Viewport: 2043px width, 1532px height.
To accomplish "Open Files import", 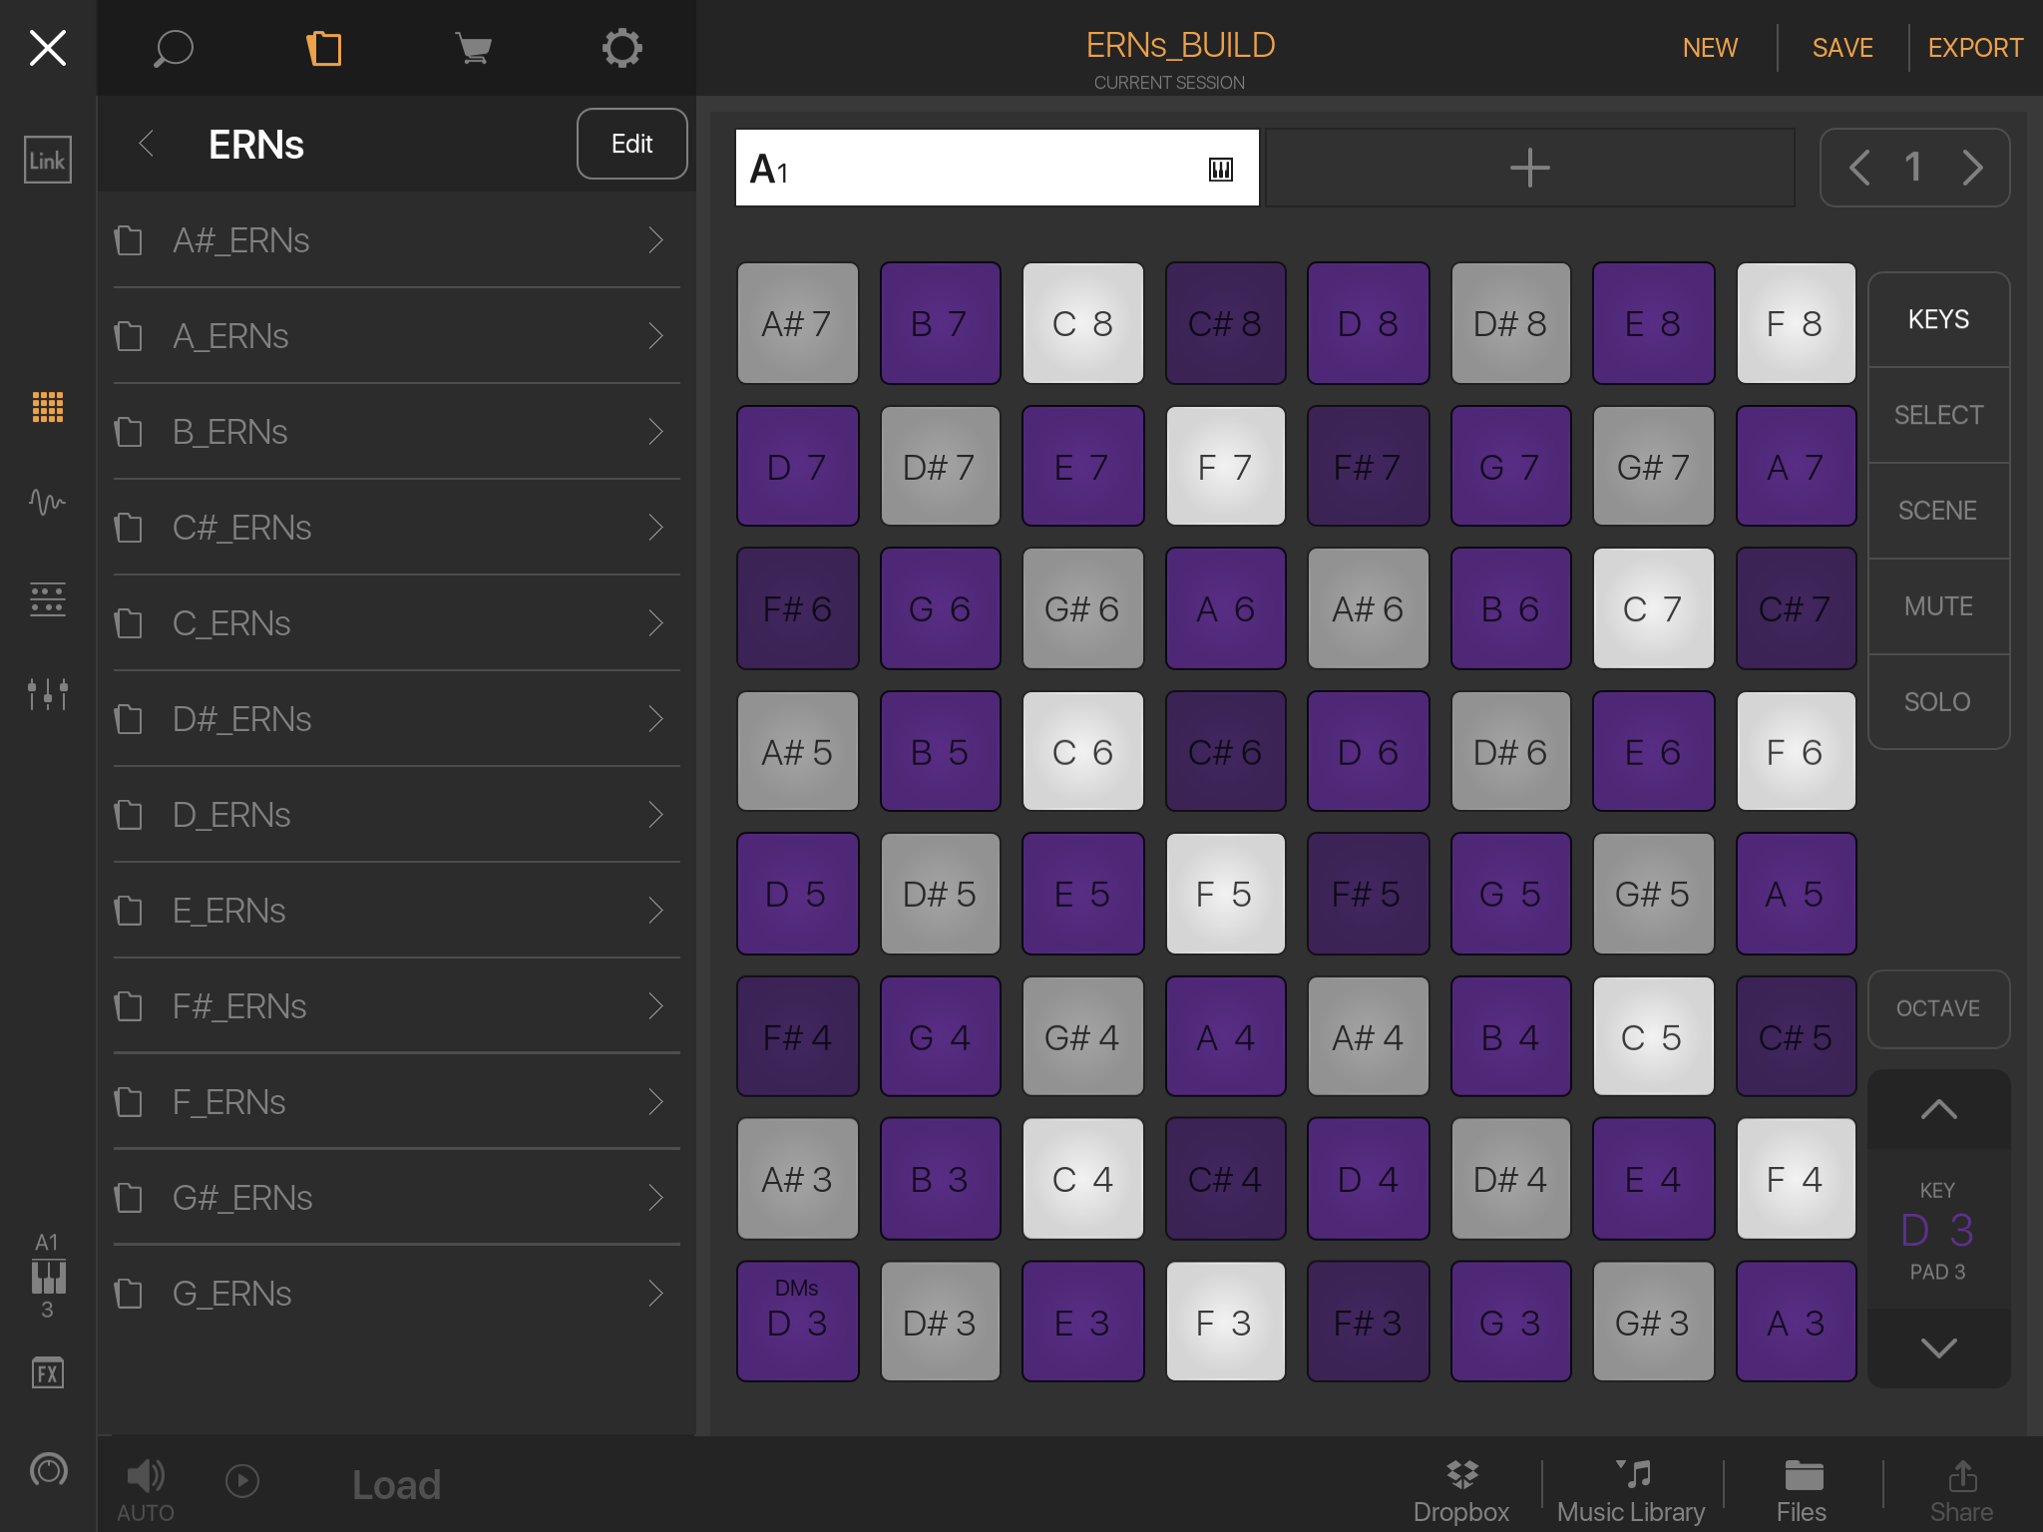I will tap(1802, 1491).
